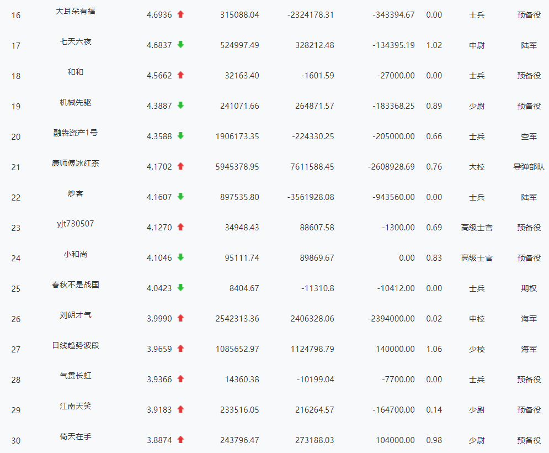Click the ratio 1.02 in row 17

[x=434, y=45]
